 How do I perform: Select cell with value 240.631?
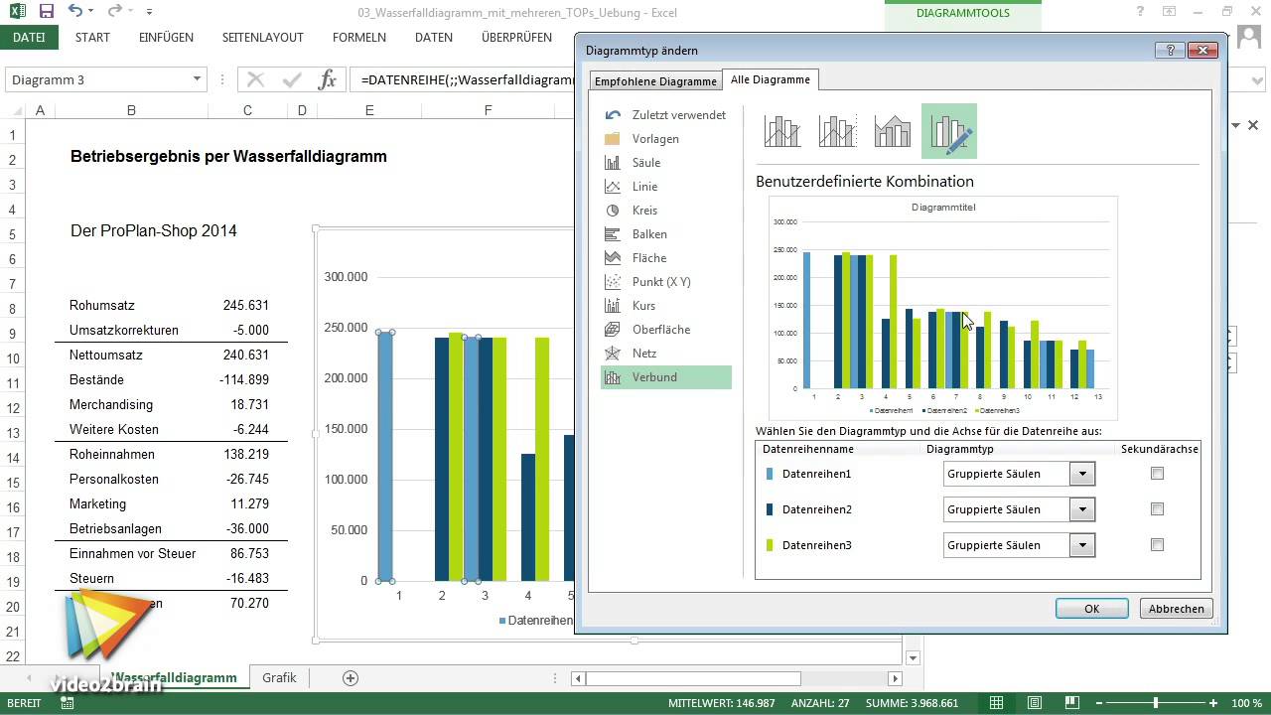coord(247,355)
